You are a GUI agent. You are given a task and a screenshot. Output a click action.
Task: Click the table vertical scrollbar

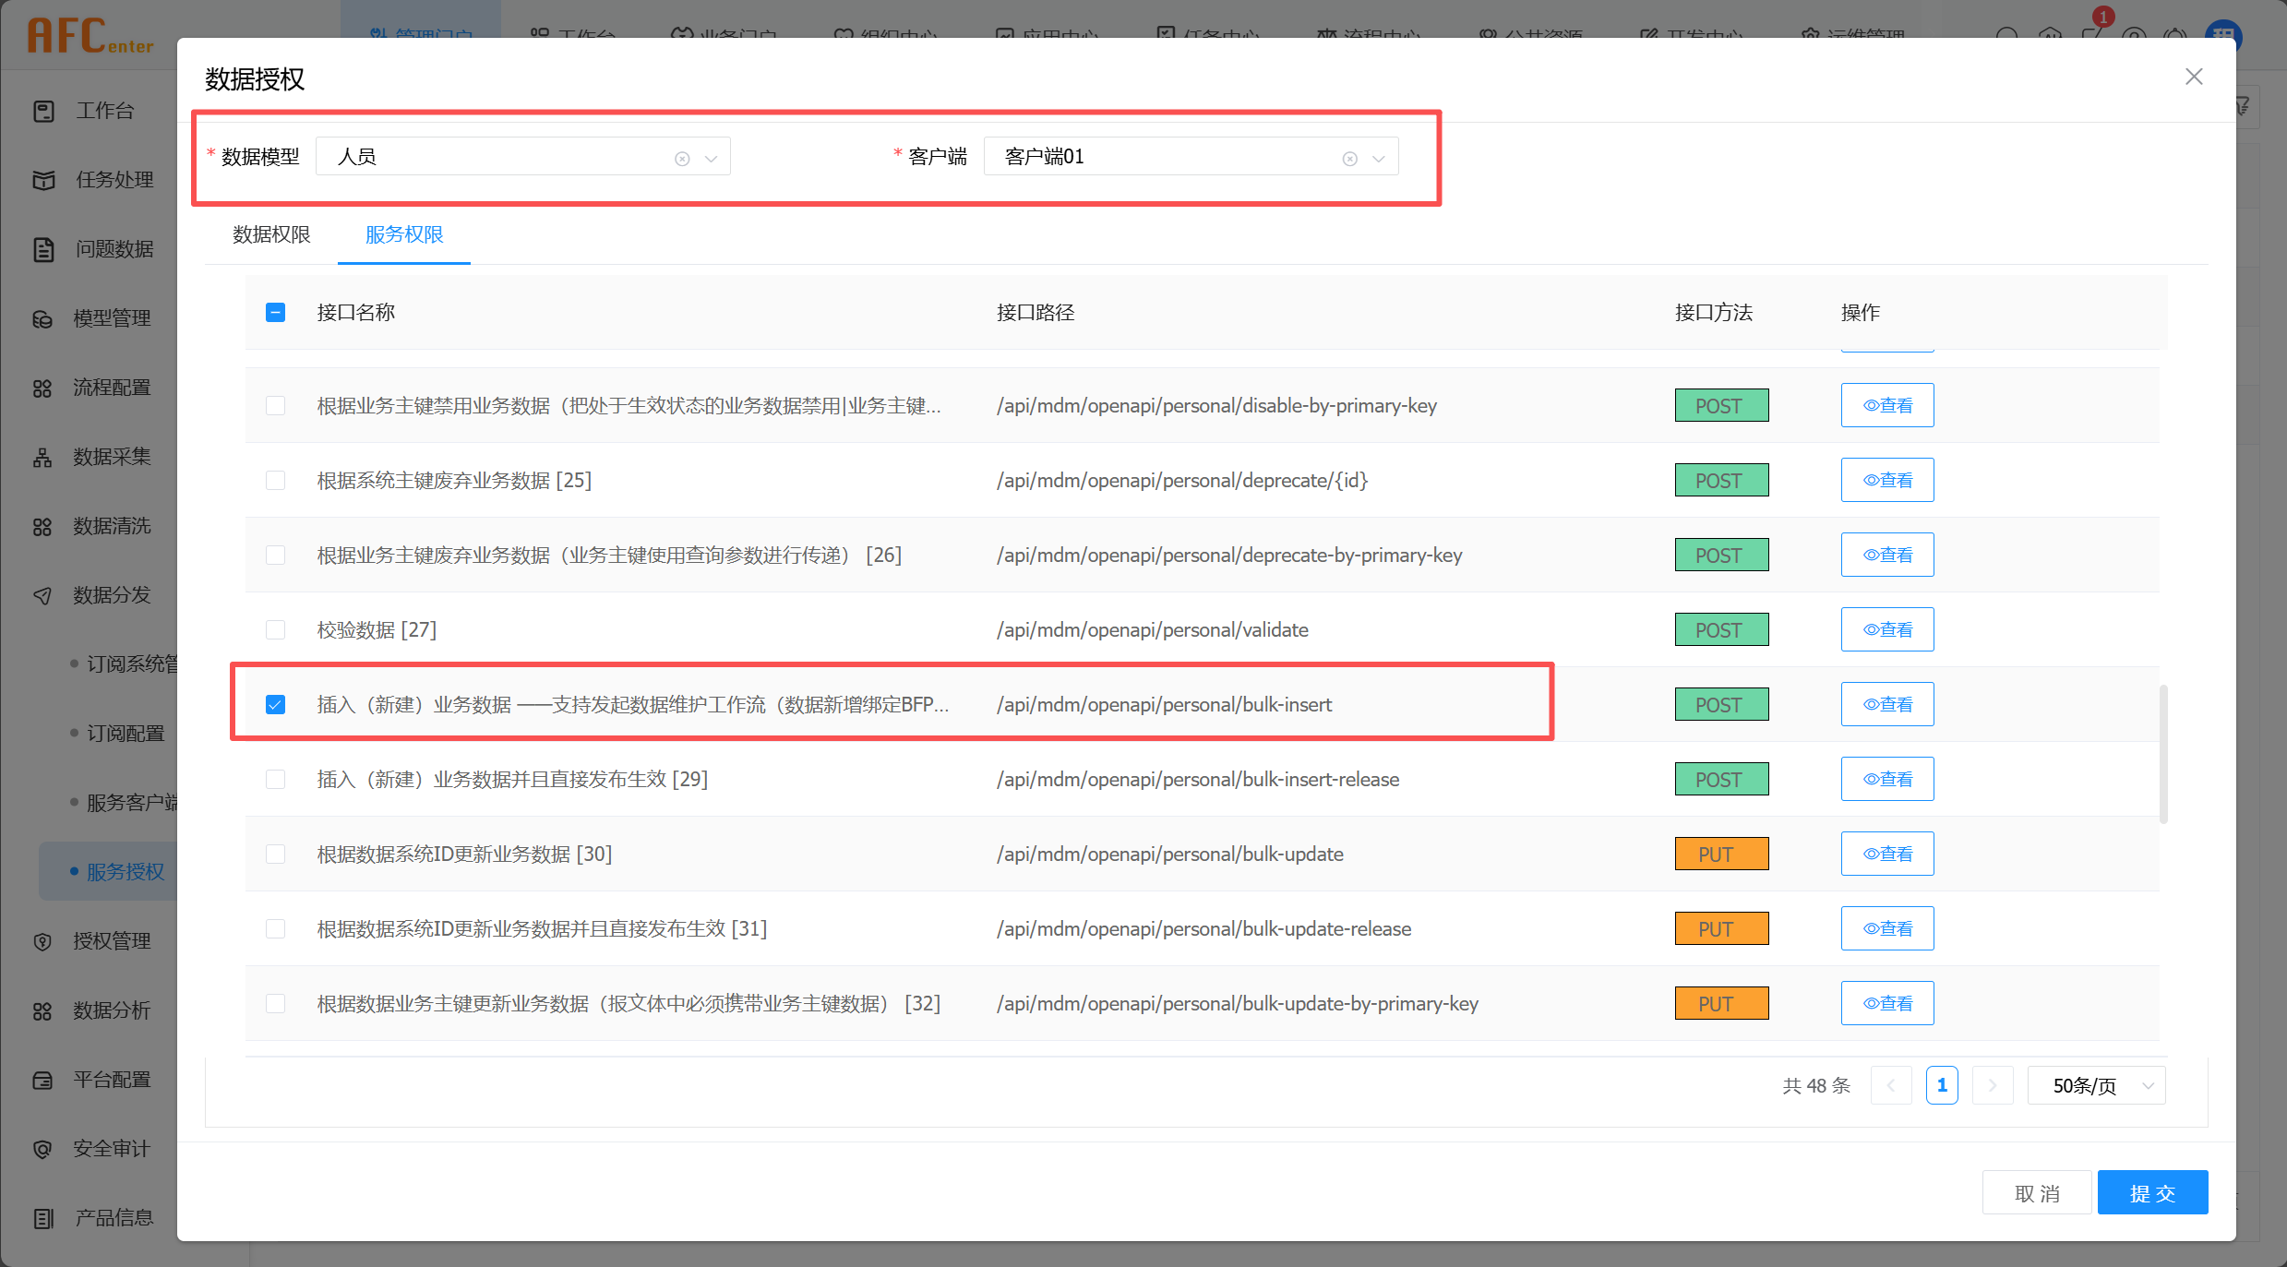(2162, 753)
